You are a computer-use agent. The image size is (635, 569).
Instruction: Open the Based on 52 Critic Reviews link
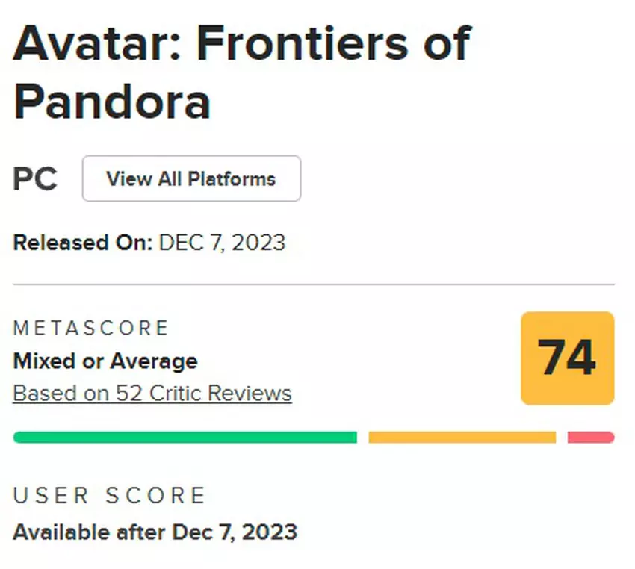pos(152,394)
